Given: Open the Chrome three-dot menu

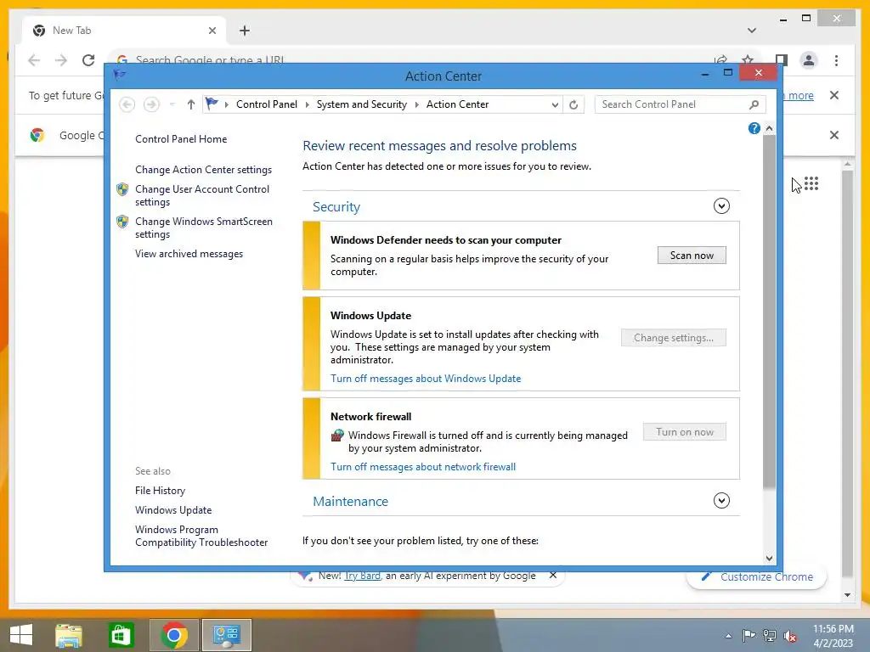Looking at the screenshot, I should (836, 60).
